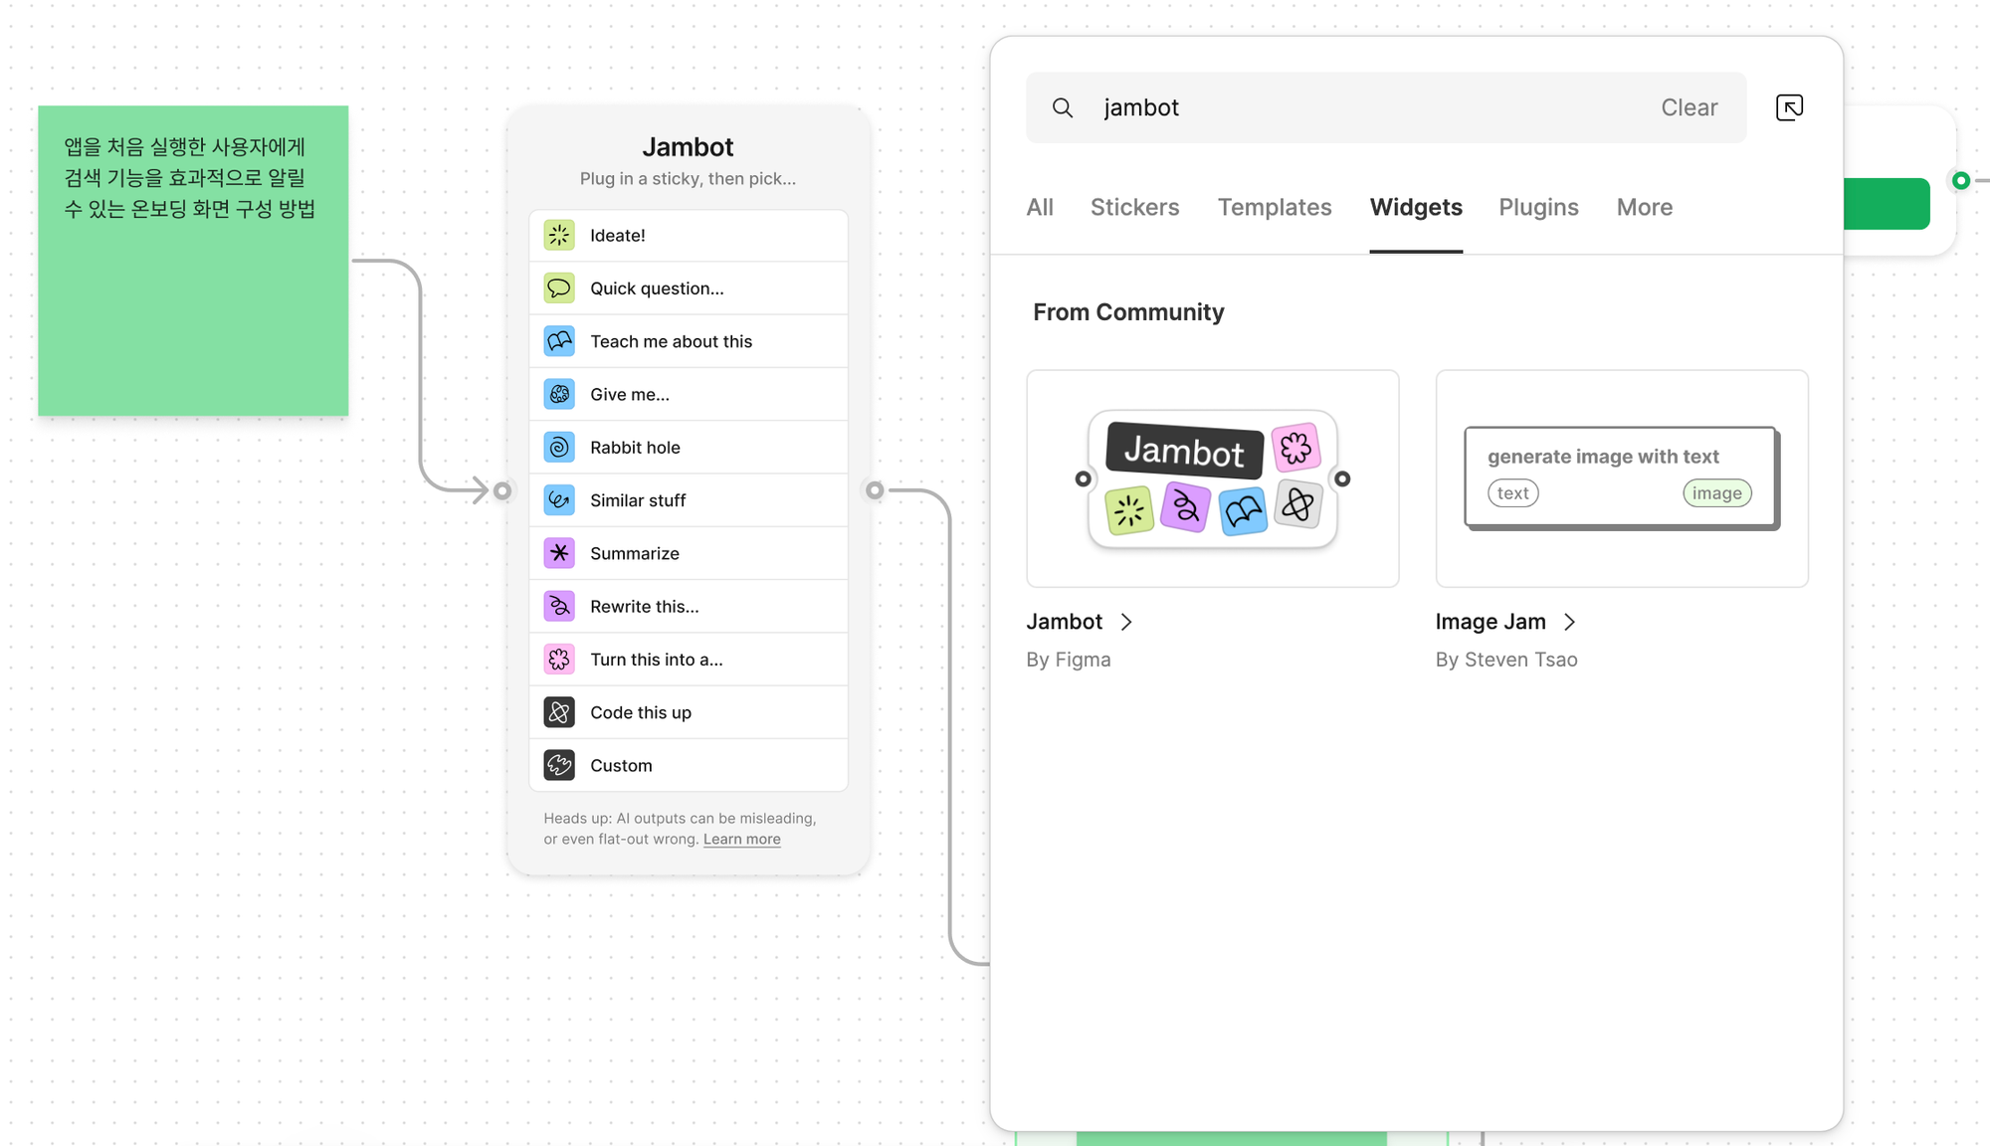Click the Teach me about this book icon
The width and height of the screenshot is (1990, 1146).
coord(559,341)
